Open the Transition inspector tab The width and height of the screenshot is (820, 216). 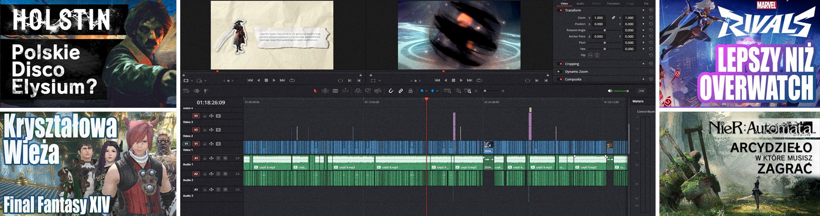click(x=613, y=3)
